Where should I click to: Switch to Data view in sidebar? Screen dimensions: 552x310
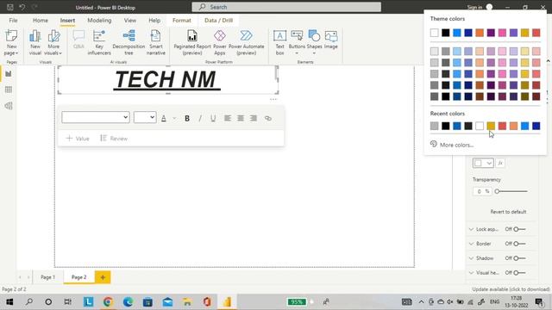[9, 90]
